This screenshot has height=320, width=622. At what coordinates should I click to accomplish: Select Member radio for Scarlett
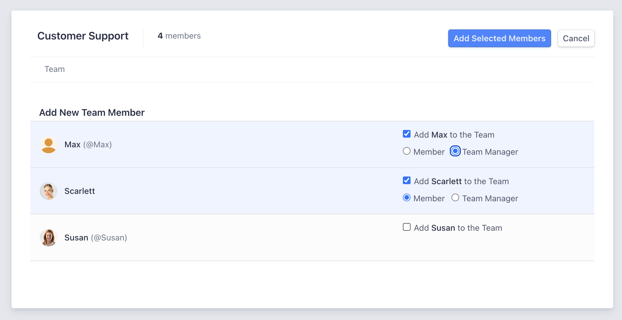pos(407,198)
